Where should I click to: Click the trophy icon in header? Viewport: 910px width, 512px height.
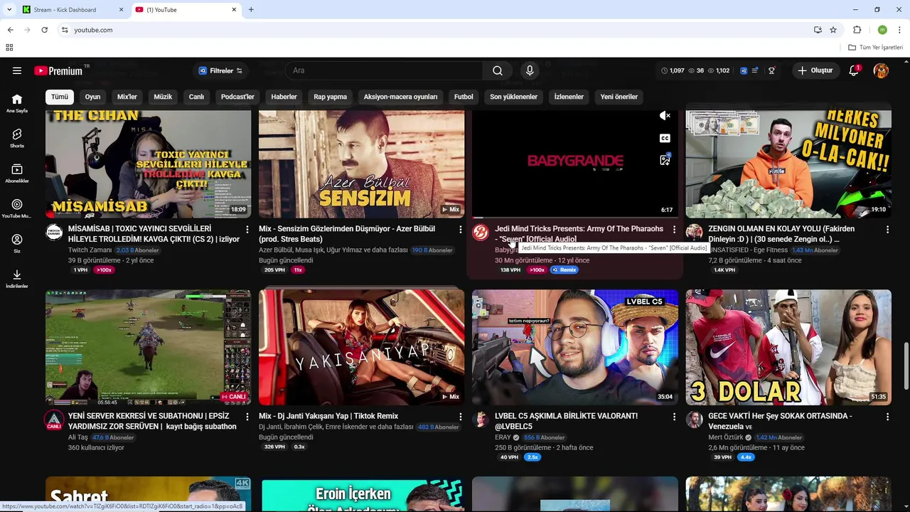pyautogui.click(x=771, y=70)
